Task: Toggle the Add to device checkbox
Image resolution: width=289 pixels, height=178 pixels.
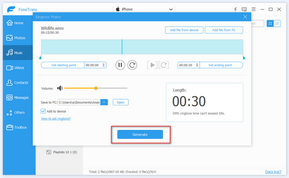Action: pos(43,111)
